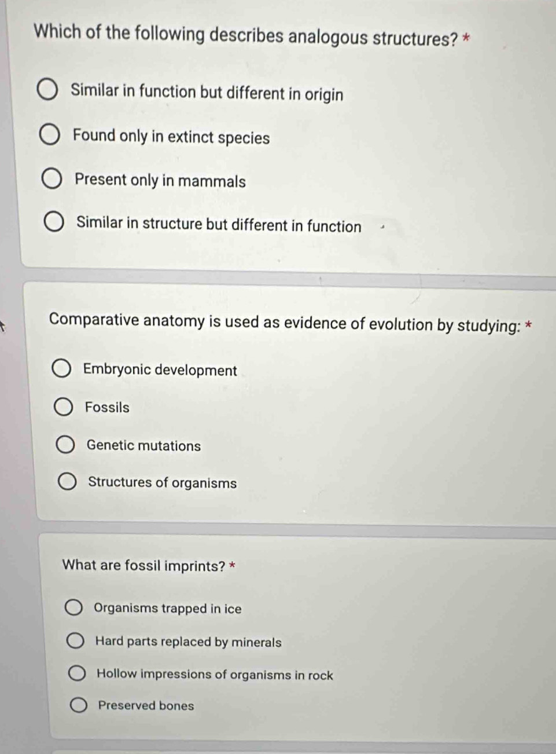This screenshot has height=754, width=556.
Task: Select 'Hollow impressions of organisms in rock'
Action: 77,673
